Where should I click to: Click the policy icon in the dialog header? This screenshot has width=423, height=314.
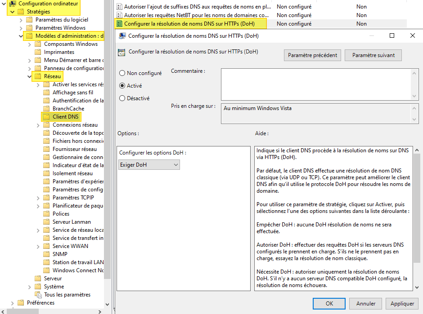point(121,52)
